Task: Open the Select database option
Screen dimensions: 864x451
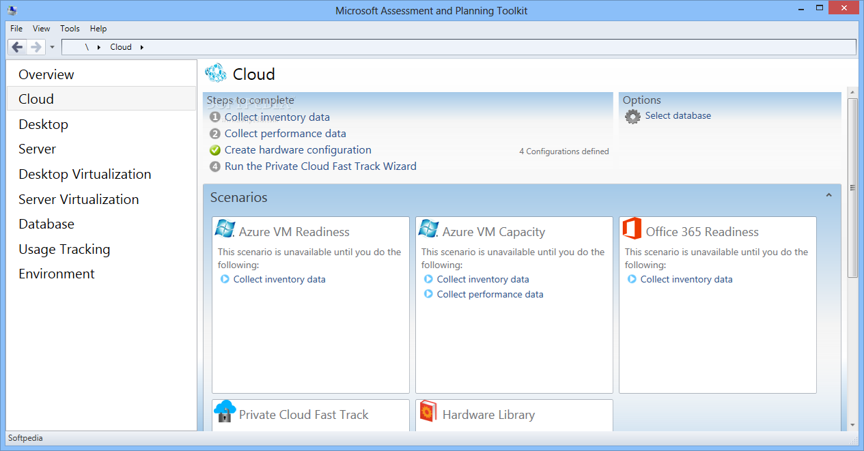Action: tap(678, 116)
